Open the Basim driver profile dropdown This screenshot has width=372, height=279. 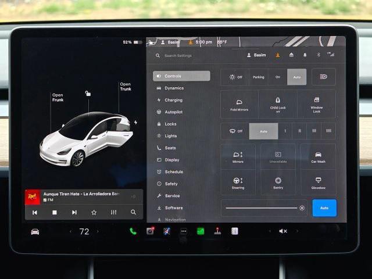[x=256, y=55]
